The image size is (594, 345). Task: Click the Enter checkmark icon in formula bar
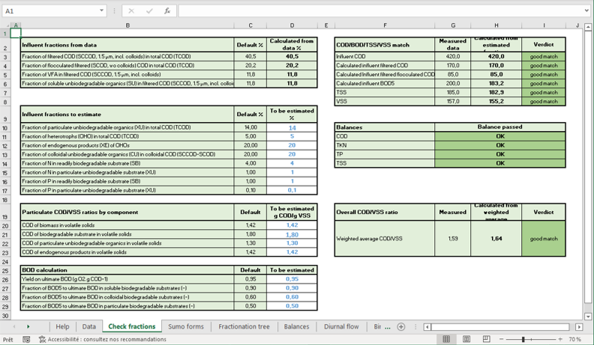pyautogui.click(x=148, y=11)
